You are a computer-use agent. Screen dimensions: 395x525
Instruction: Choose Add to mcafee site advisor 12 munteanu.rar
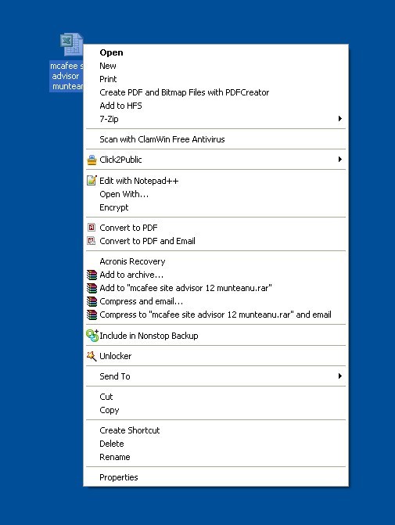(216, 288)
